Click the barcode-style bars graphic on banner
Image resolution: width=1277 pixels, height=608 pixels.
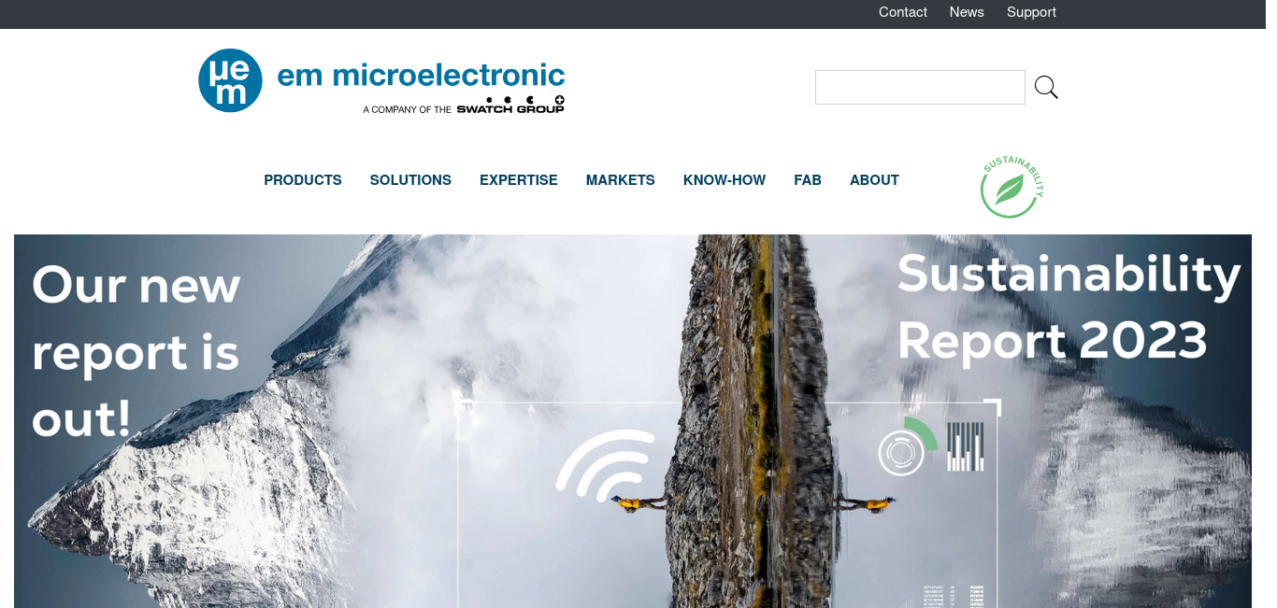(966, 446)
